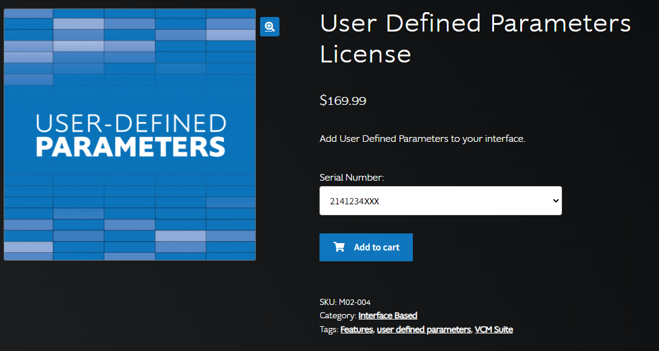
Task: Click the Serial Number field label
Action: 352,178
